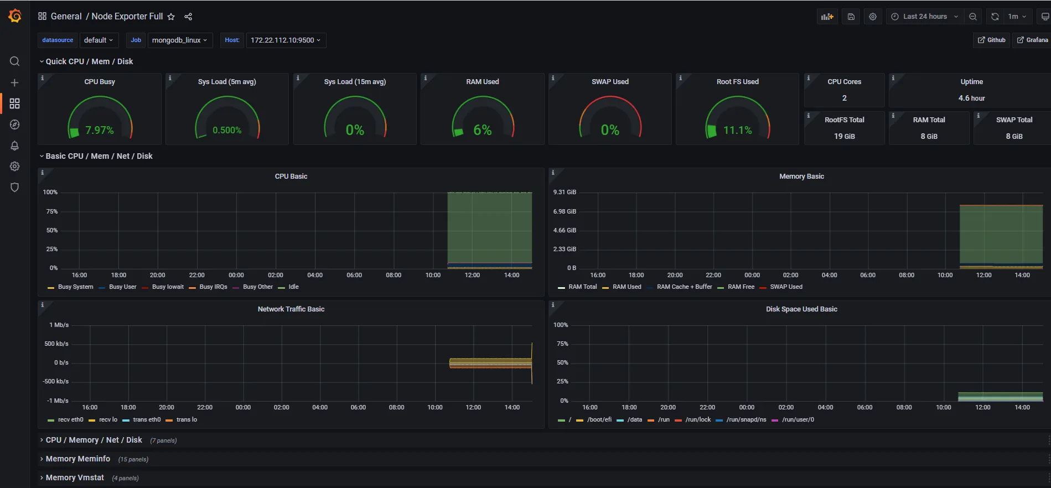The width and height of the screenshot is (1051, 488).
Task: Click the Root FS Used gauge
Action: pyautogui.click(x=738, y=118)
